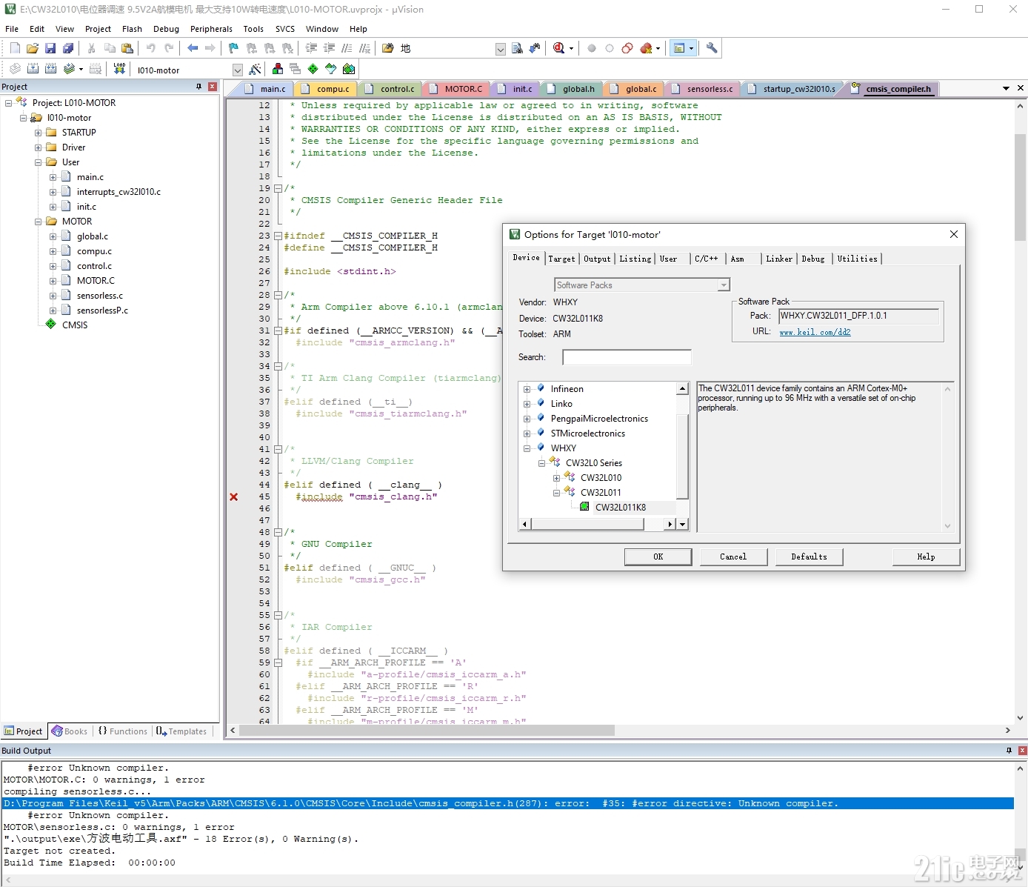
Task: Click error marker on line 45
Action: tap(233, 496)
